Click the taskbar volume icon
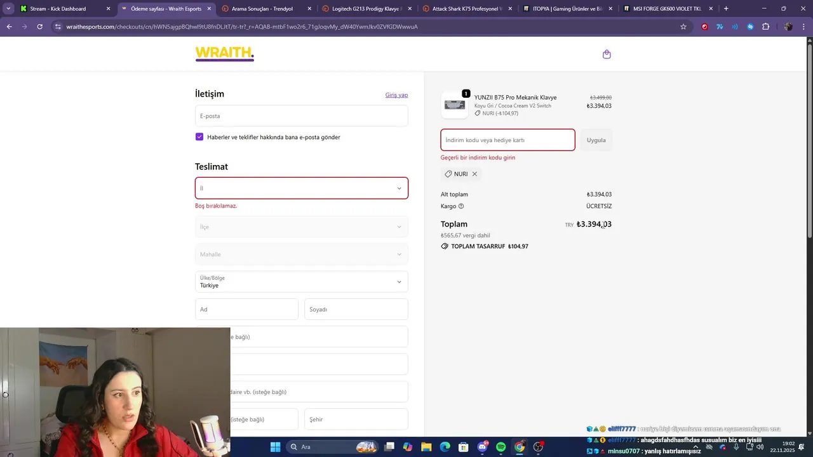 click(760, 447)
